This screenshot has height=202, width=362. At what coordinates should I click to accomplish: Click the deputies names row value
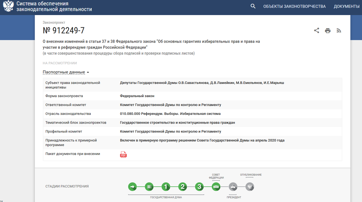tap(202, 83)
